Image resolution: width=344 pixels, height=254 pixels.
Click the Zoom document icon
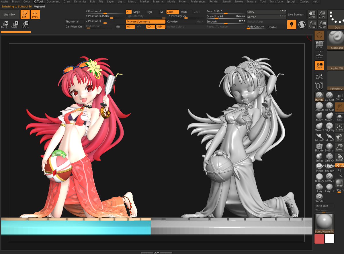(322, 15)
